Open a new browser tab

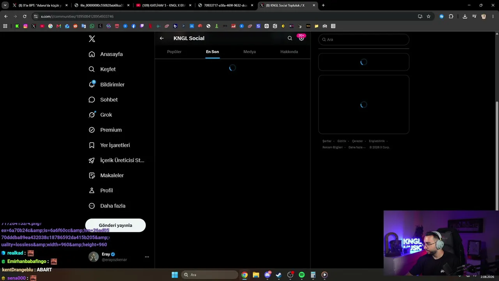click(x=323, y=5)
